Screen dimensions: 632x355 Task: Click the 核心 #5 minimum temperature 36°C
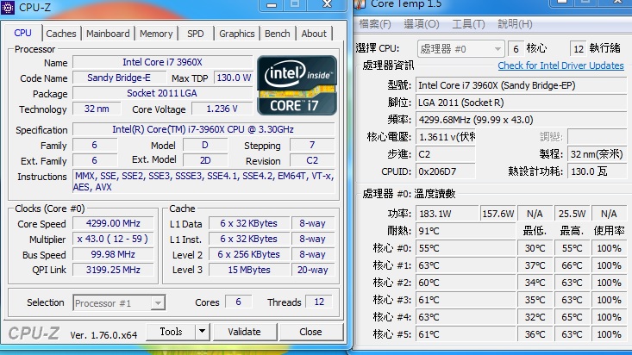coord(535,334)
